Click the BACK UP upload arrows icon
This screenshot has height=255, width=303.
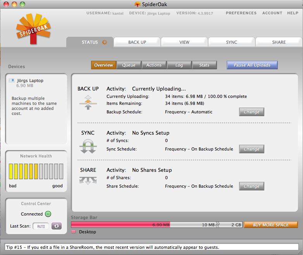click(x=88, y=102)
